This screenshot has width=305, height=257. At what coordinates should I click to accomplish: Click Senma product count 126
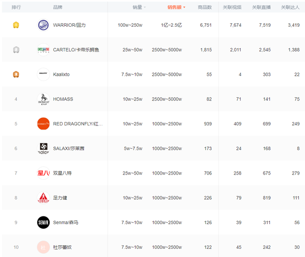[x=208, y=222]
